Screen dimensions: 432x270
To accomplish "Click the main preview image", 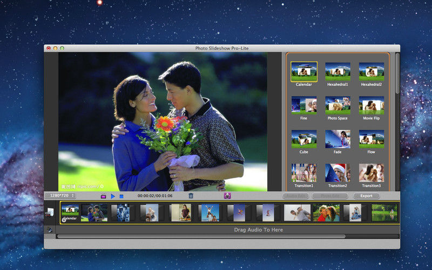I will (163, 122).
